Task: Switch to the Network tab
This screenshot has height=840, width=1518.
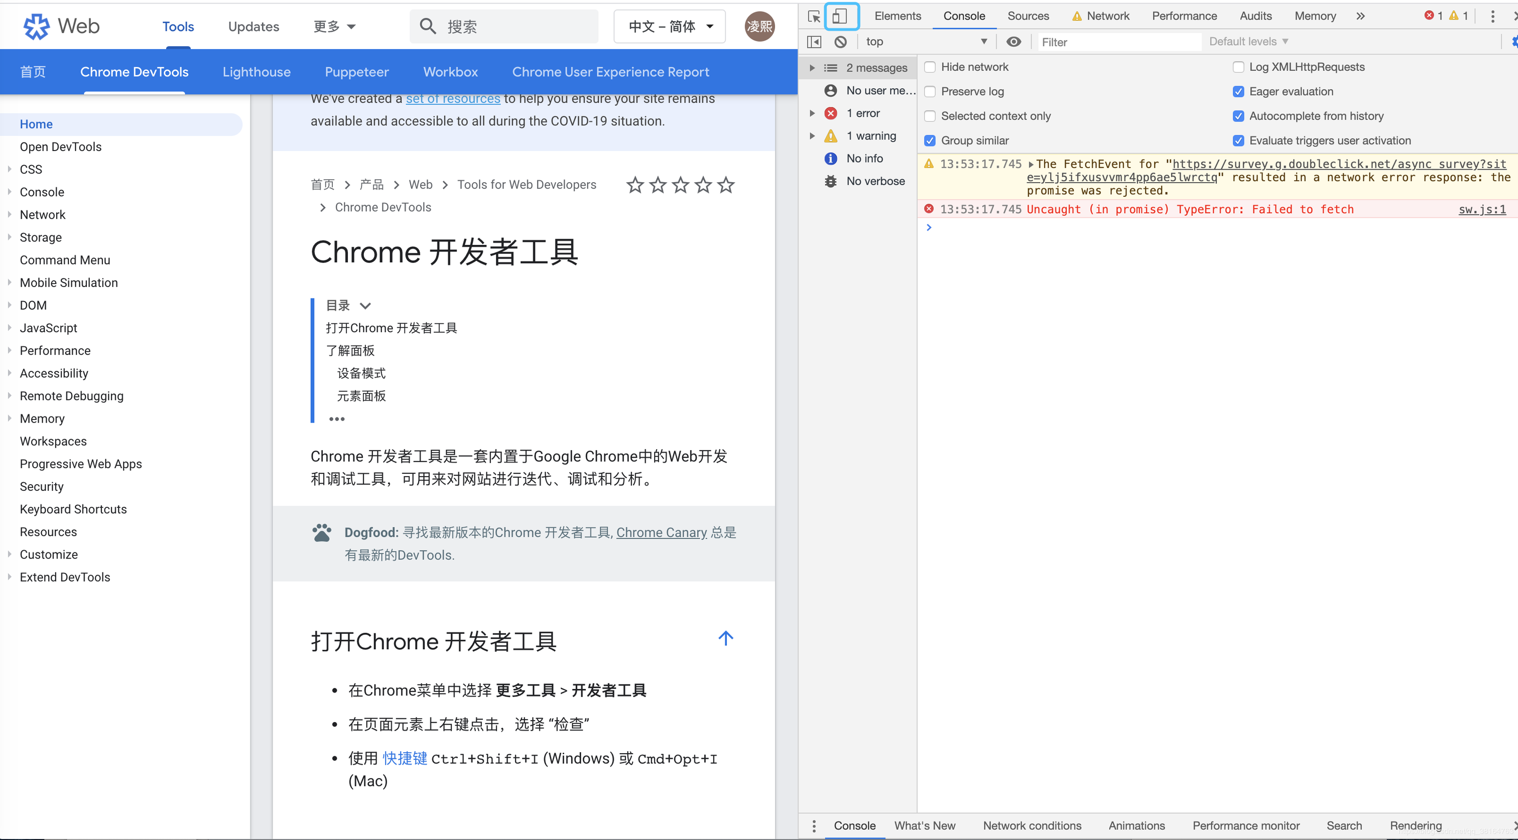Action: tap(1101, 17)
